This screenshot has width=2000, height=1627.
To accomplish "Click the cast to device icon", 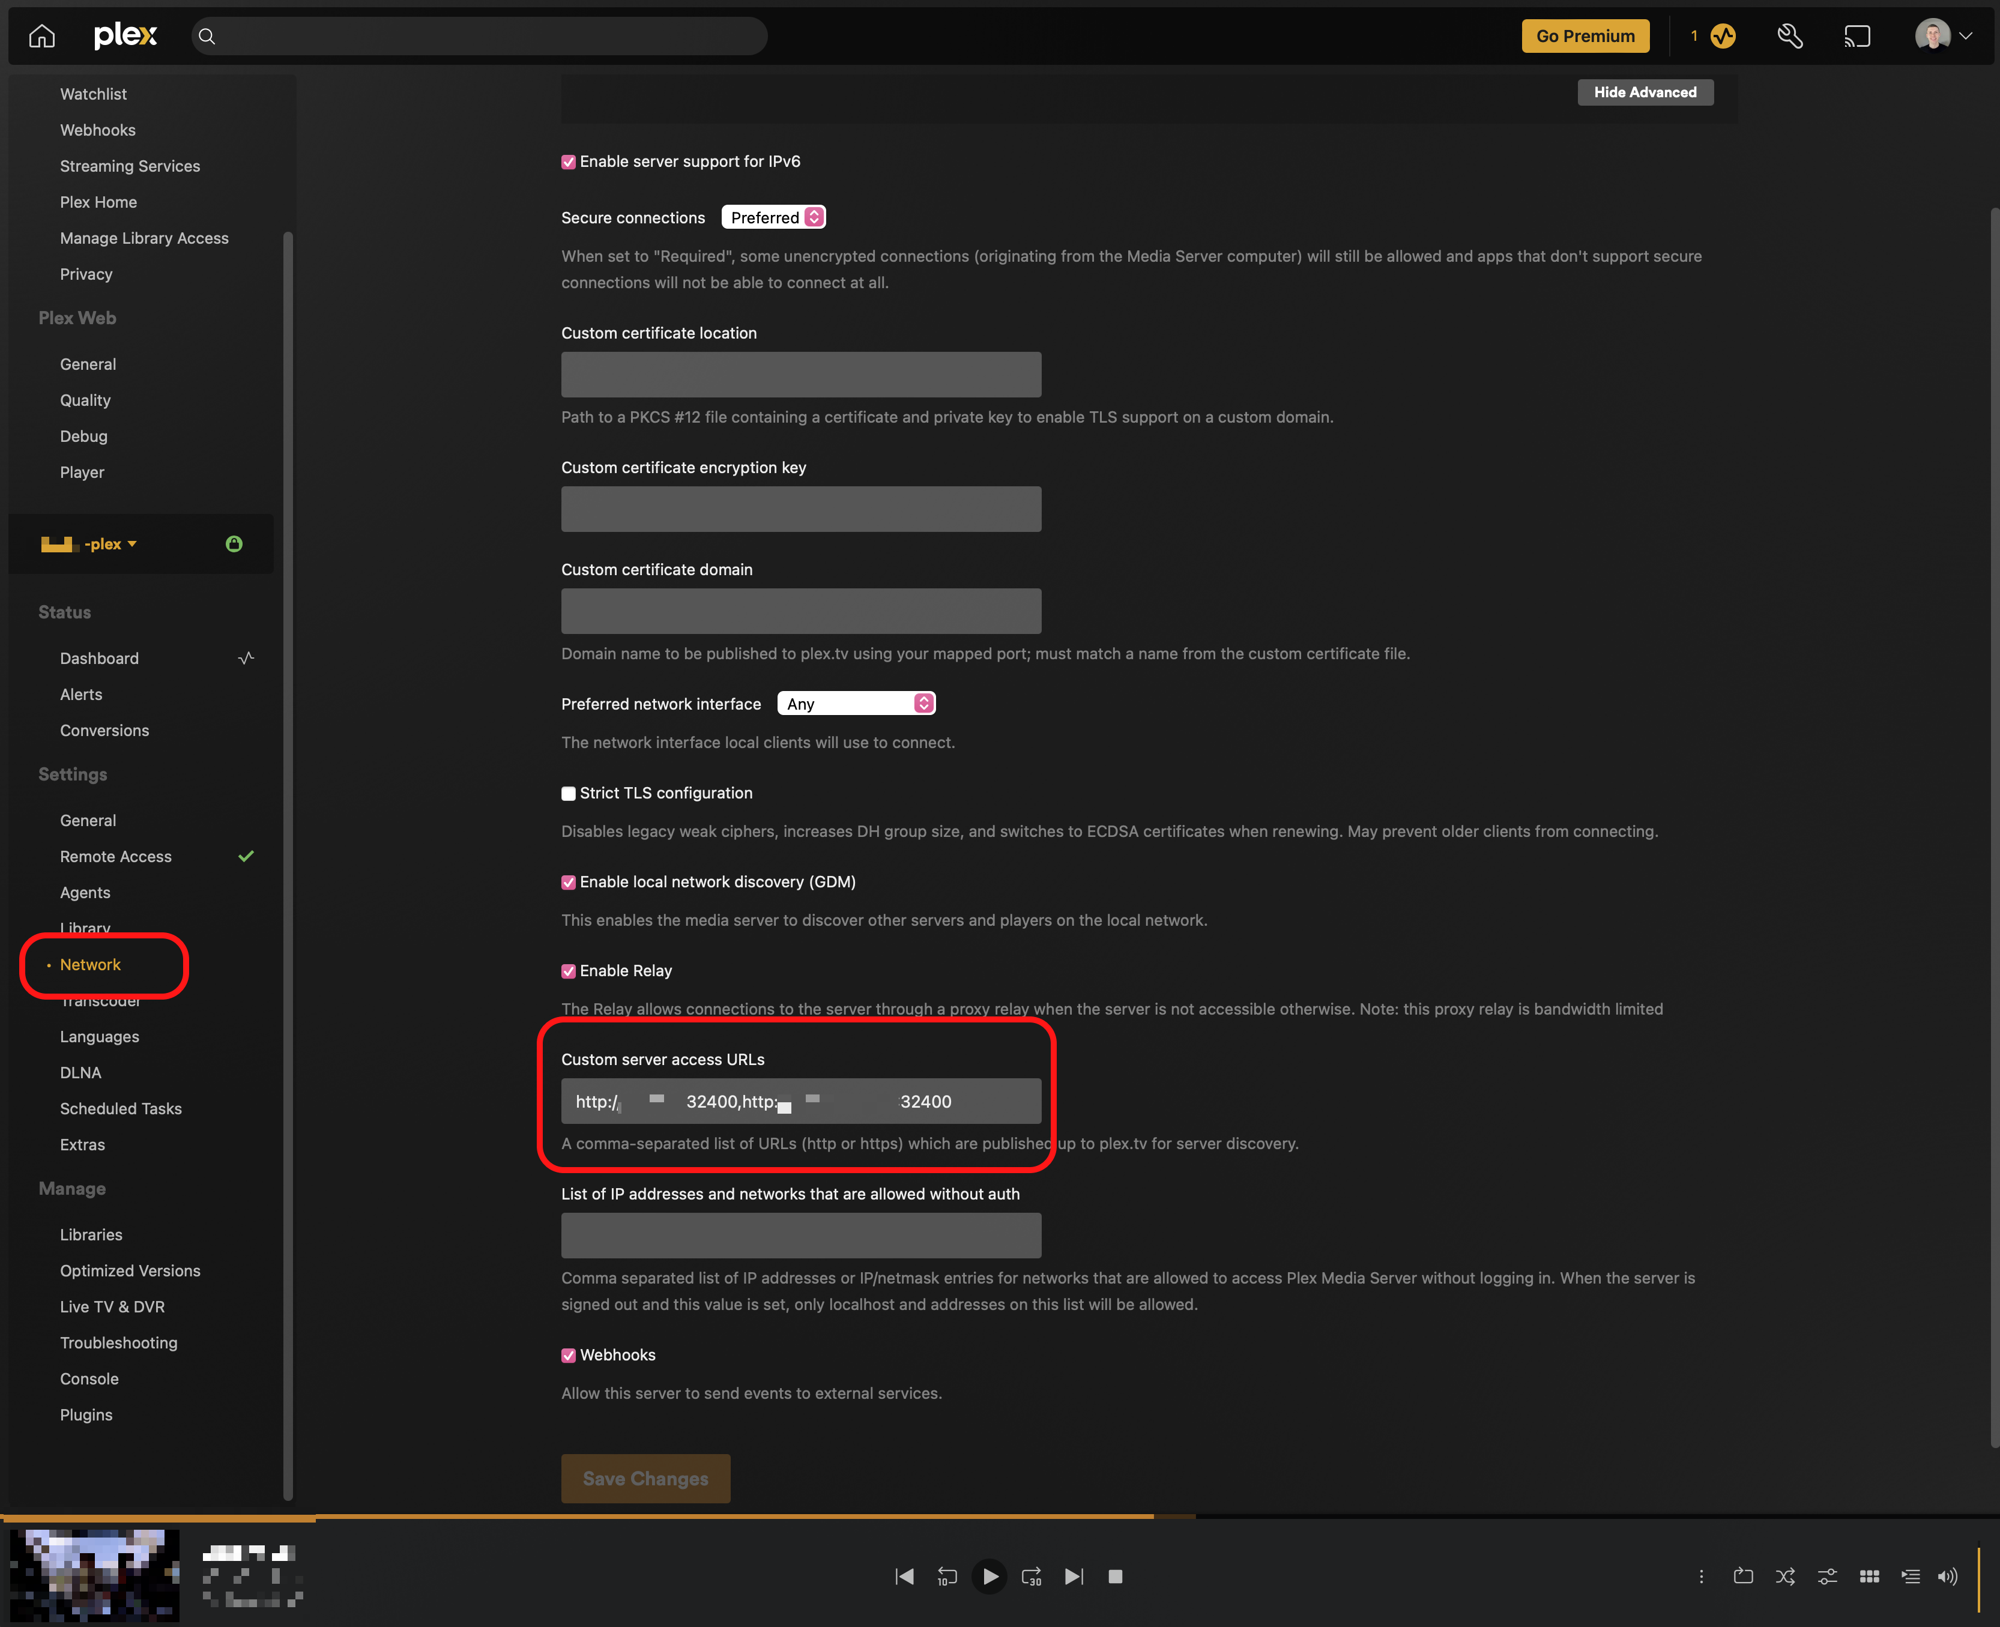I will [1856, 37].
